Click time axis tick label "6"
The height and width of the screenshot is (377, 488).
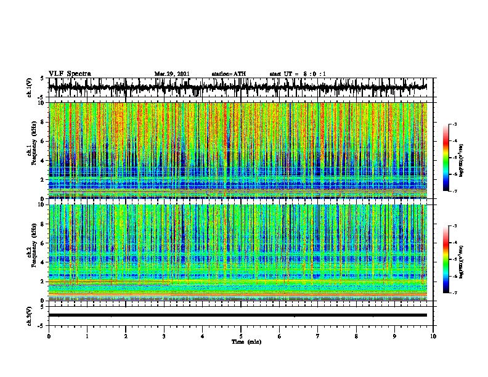tap(280, 336)
